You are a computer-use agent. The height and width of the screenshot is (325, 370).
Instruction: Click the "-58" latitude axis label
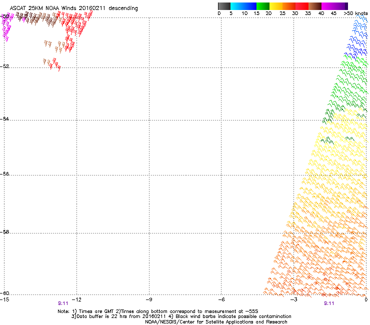tap(4, 232)
